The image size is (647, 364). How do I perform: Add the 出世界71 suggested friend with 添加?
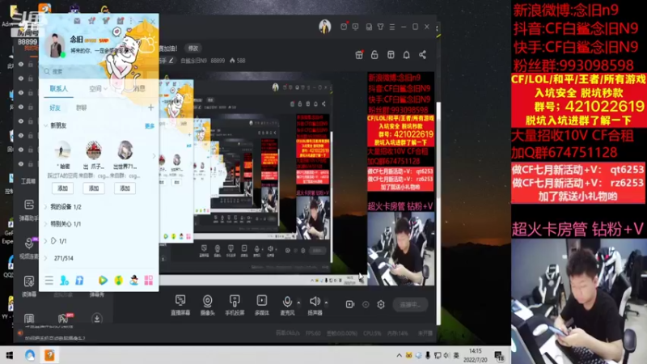point(125,188)
